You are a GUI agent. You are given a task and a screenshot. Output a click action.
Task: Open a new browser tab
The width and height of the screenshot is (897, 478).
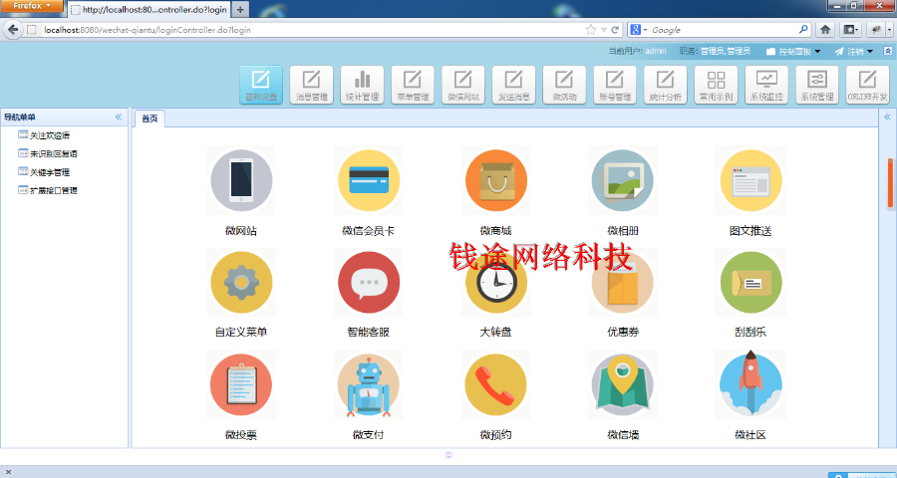point(240,9)
